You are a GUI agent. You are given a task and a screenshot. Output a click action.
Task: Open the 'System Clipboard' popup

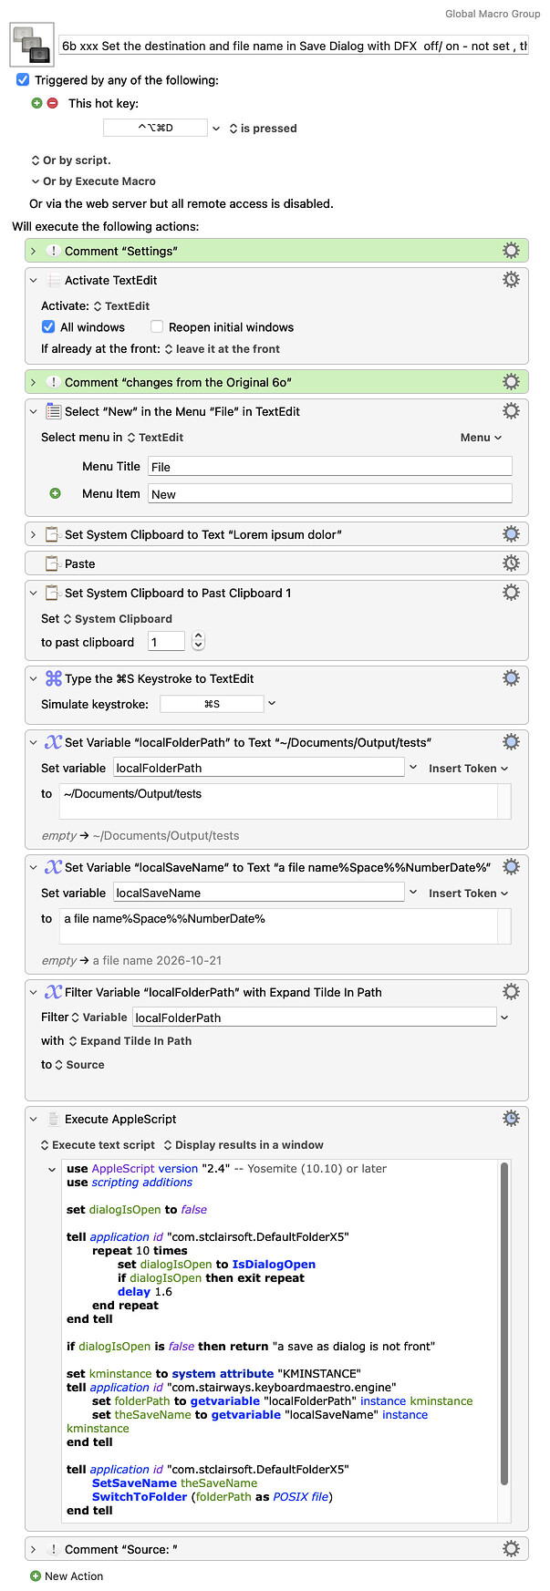click(118, 619)
